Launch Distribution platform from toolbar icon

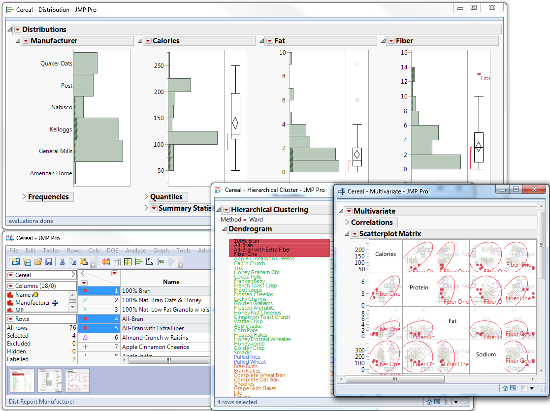pos(138,262)
